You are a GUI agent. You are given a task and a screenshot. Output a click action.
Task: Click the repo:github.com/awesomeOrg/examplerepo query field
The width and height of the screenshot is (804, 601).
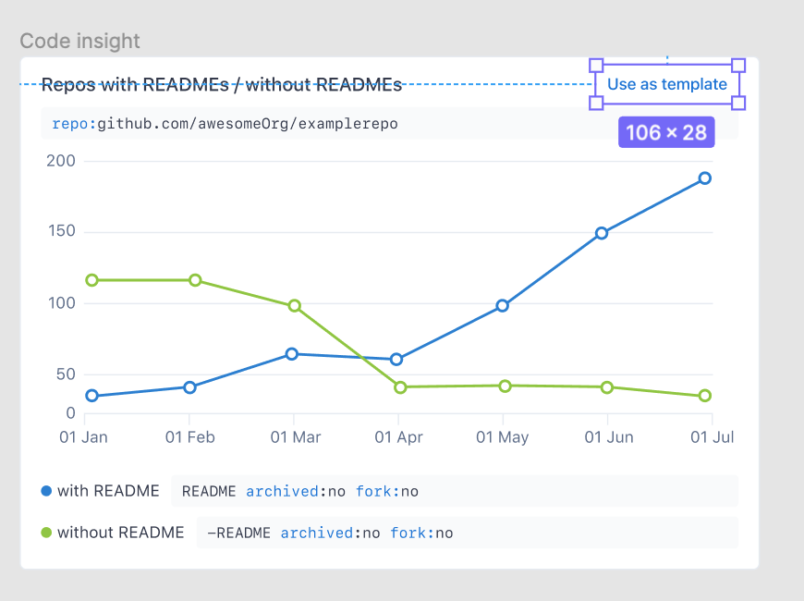[x=390, y=124]
